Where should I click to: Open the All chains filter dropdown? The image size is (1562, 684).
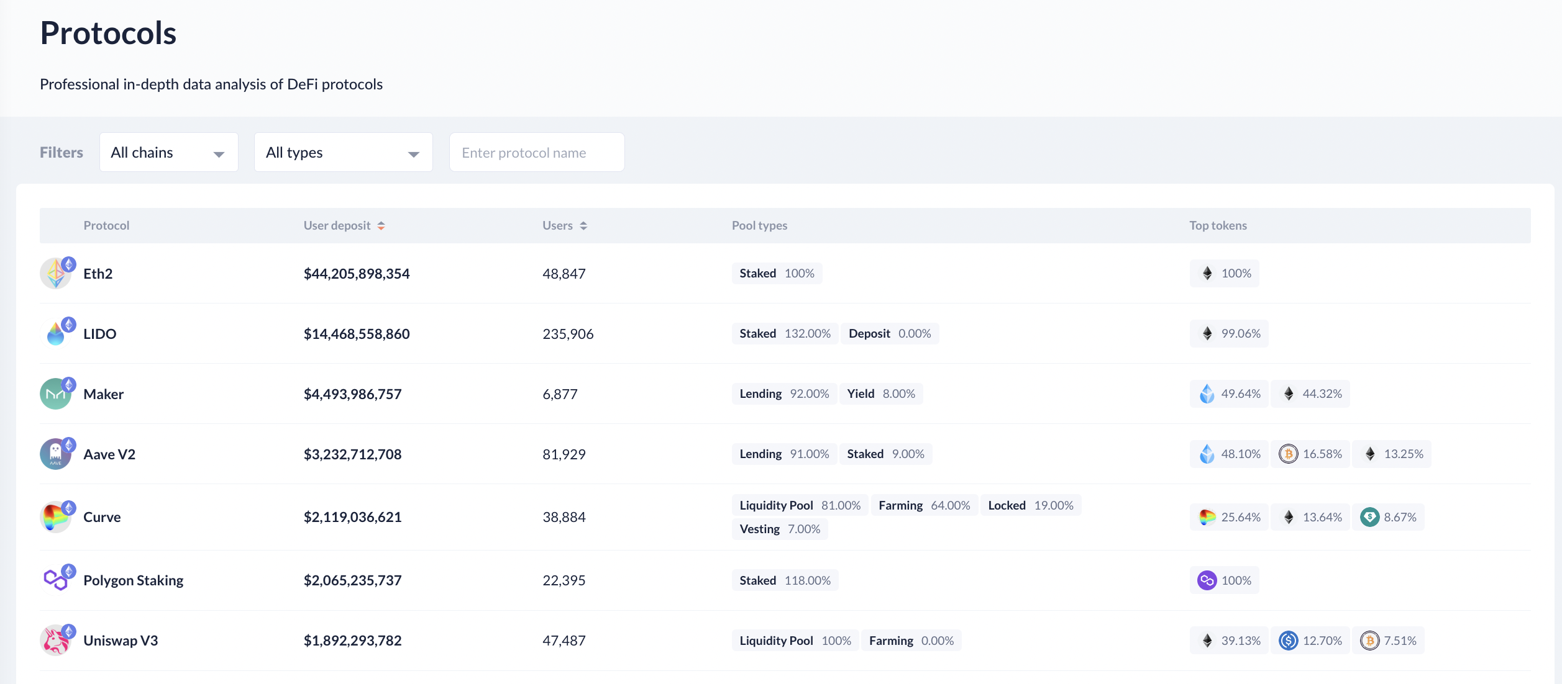click(x=169, y=152)
